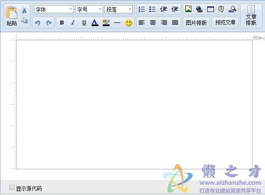
Task: Open the smiley emoticon picker
Action: [x=128, y=23]
